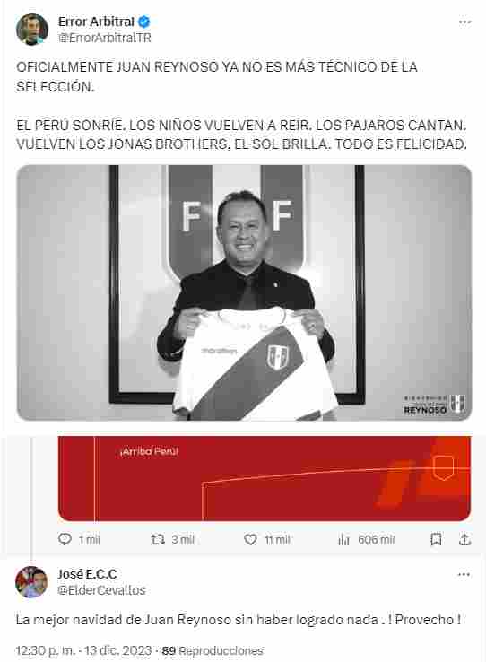Click the 12:30 p. m. timestamp

(x=46, y=650)
